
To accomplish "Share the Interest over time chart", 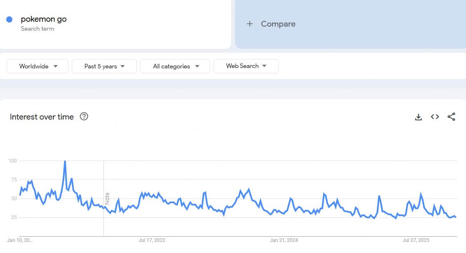I will [x=451, y=117].
